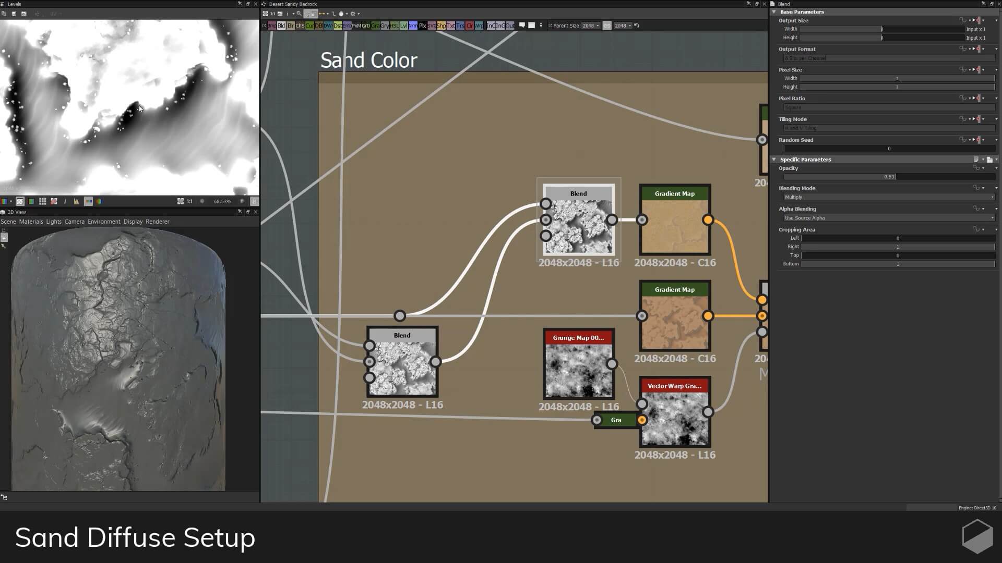Open the Lights menu in 3D View
This screenshot has height=563, width=1002.
(54, 222)
